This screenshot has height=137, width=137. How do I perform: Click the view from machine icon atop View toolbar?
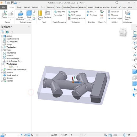click(x=135, y=32)
